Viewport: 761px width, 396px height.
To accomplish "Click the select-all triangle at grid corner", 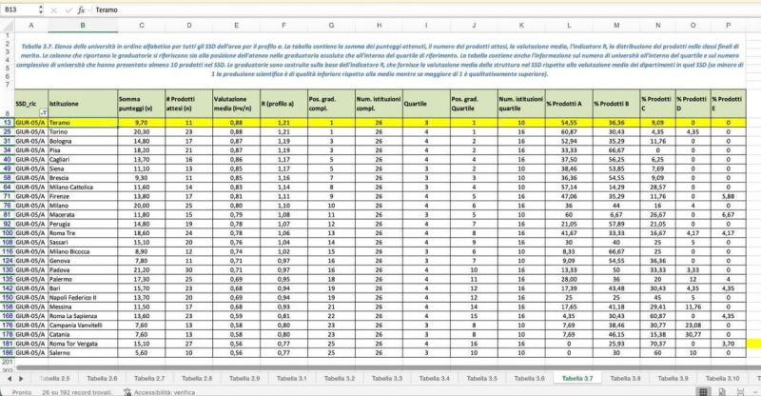I will (x=8, y=26).
